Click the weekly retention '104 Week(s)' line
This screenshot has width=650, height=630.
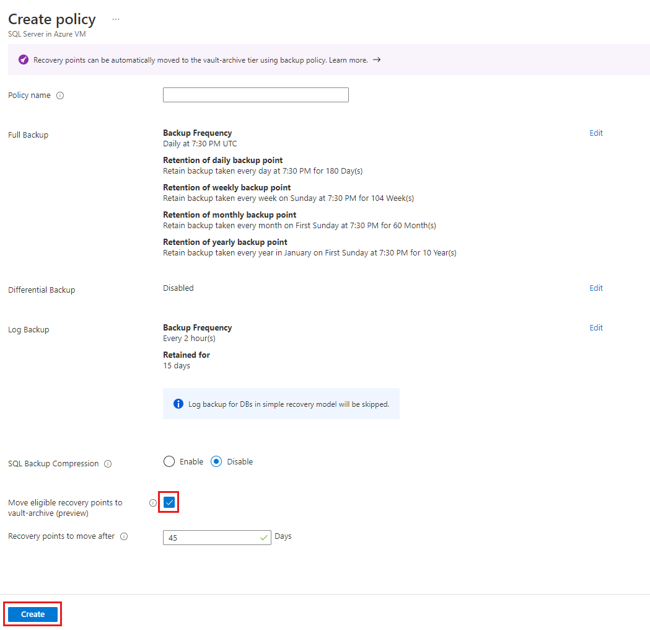288,198
